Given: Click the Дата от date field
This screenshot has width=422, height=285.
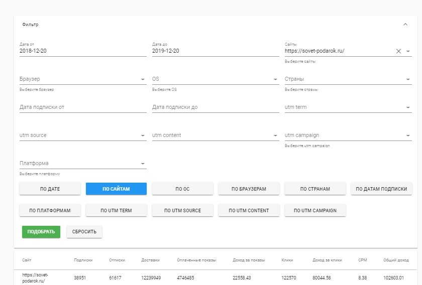Looking at the screenshot, I should [x=83, y=51].
